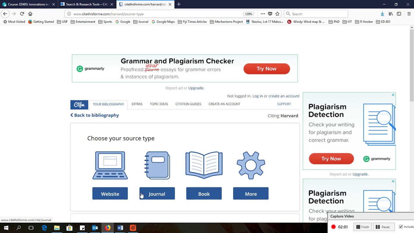Reload the page
414x233 pixels.
(x=22, y=14)
